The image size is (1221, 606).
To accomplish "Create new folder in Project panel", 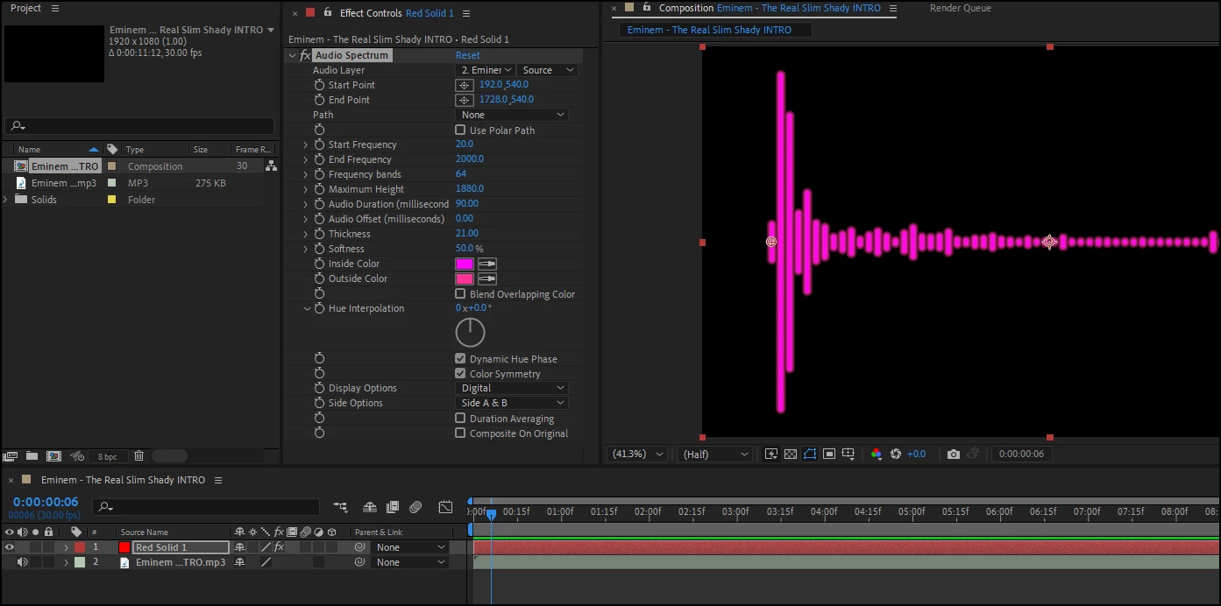I will pos(32,456).
